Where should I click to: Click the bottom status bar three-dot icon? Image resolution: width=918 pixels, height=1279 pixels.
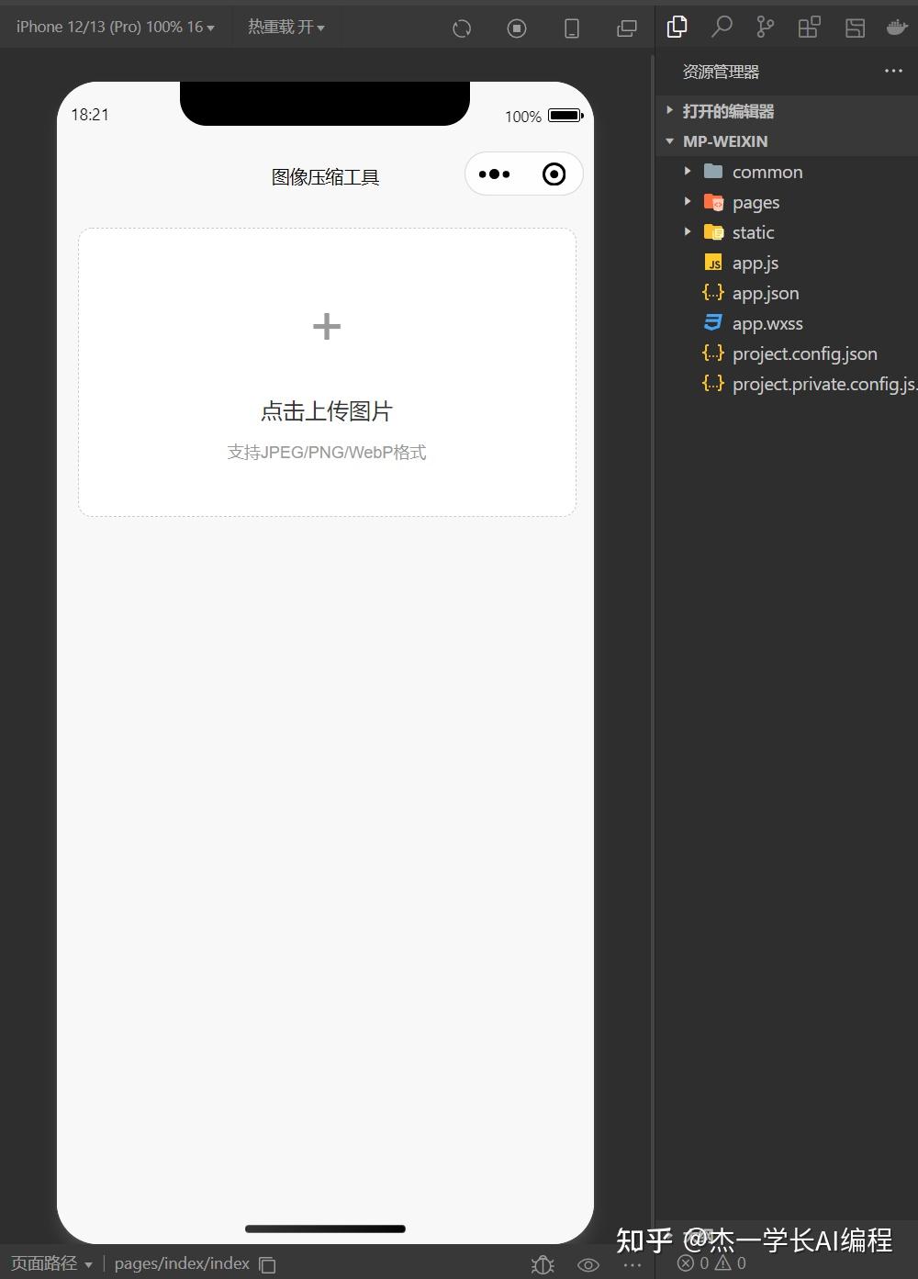(x=633, y=1264)
